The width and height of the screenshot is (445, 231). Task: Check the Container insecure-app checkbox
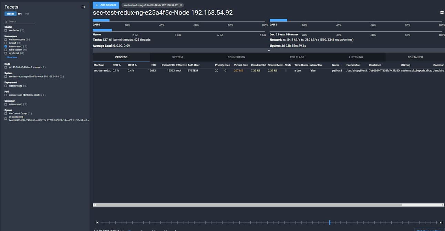6,104
